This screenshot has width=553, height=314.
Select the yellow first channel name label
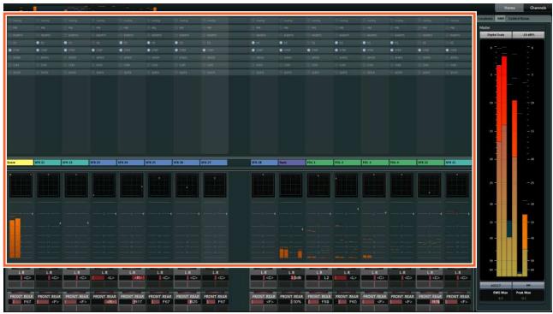(x=20, y=163)
